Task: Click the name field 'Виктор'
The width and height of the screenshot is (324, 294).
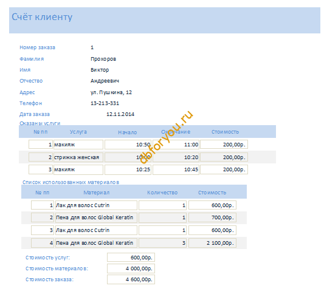Action: 100,70
